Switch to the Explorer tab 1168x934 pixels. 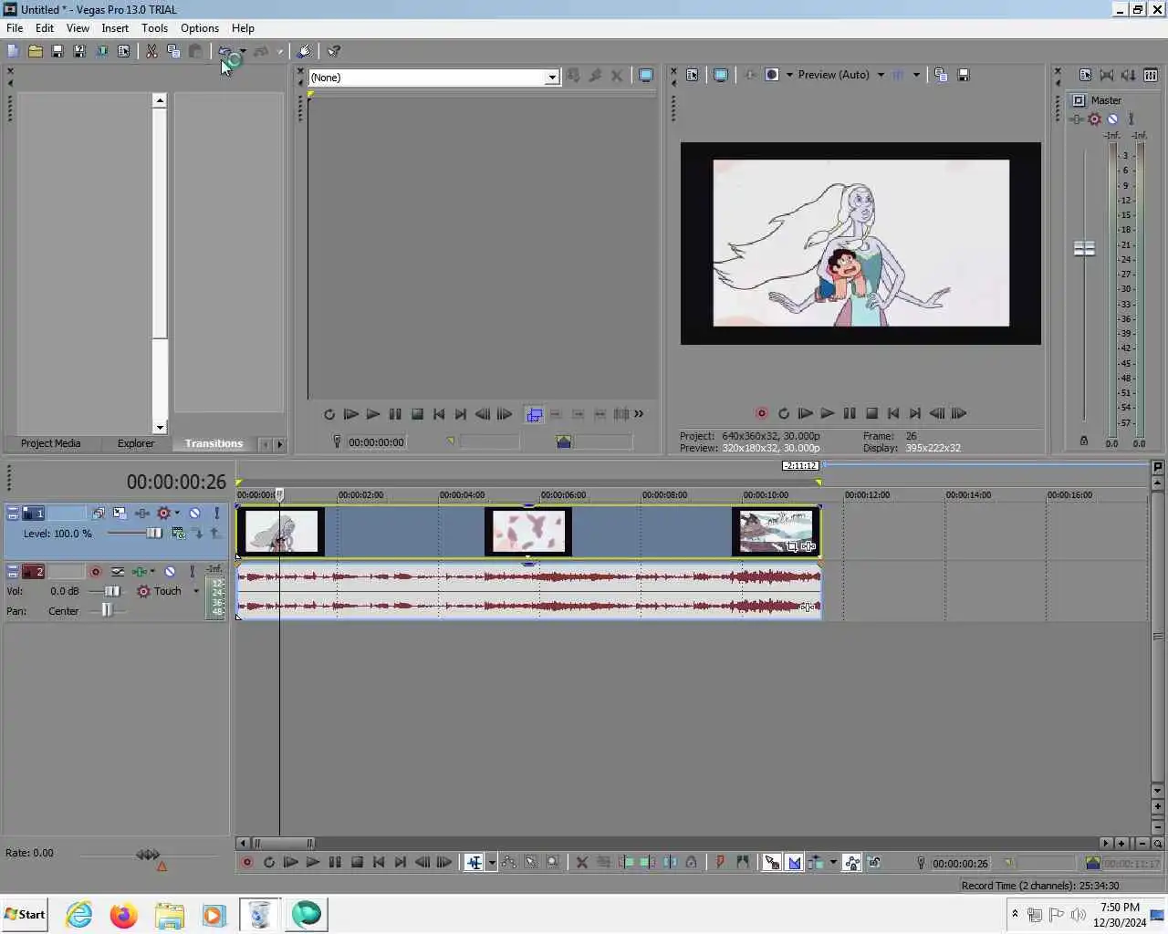tap(136, 443)
